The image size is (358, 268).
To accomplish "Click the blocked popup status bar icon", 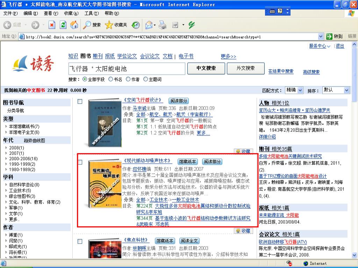I will click(289, 263).
